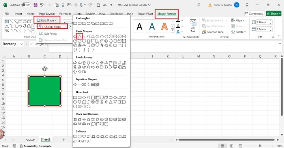Choose the Flowchart Decision diamond shape
Viewport: 284px width, 148px height.
pyautogui.click(x=84, y=98)
